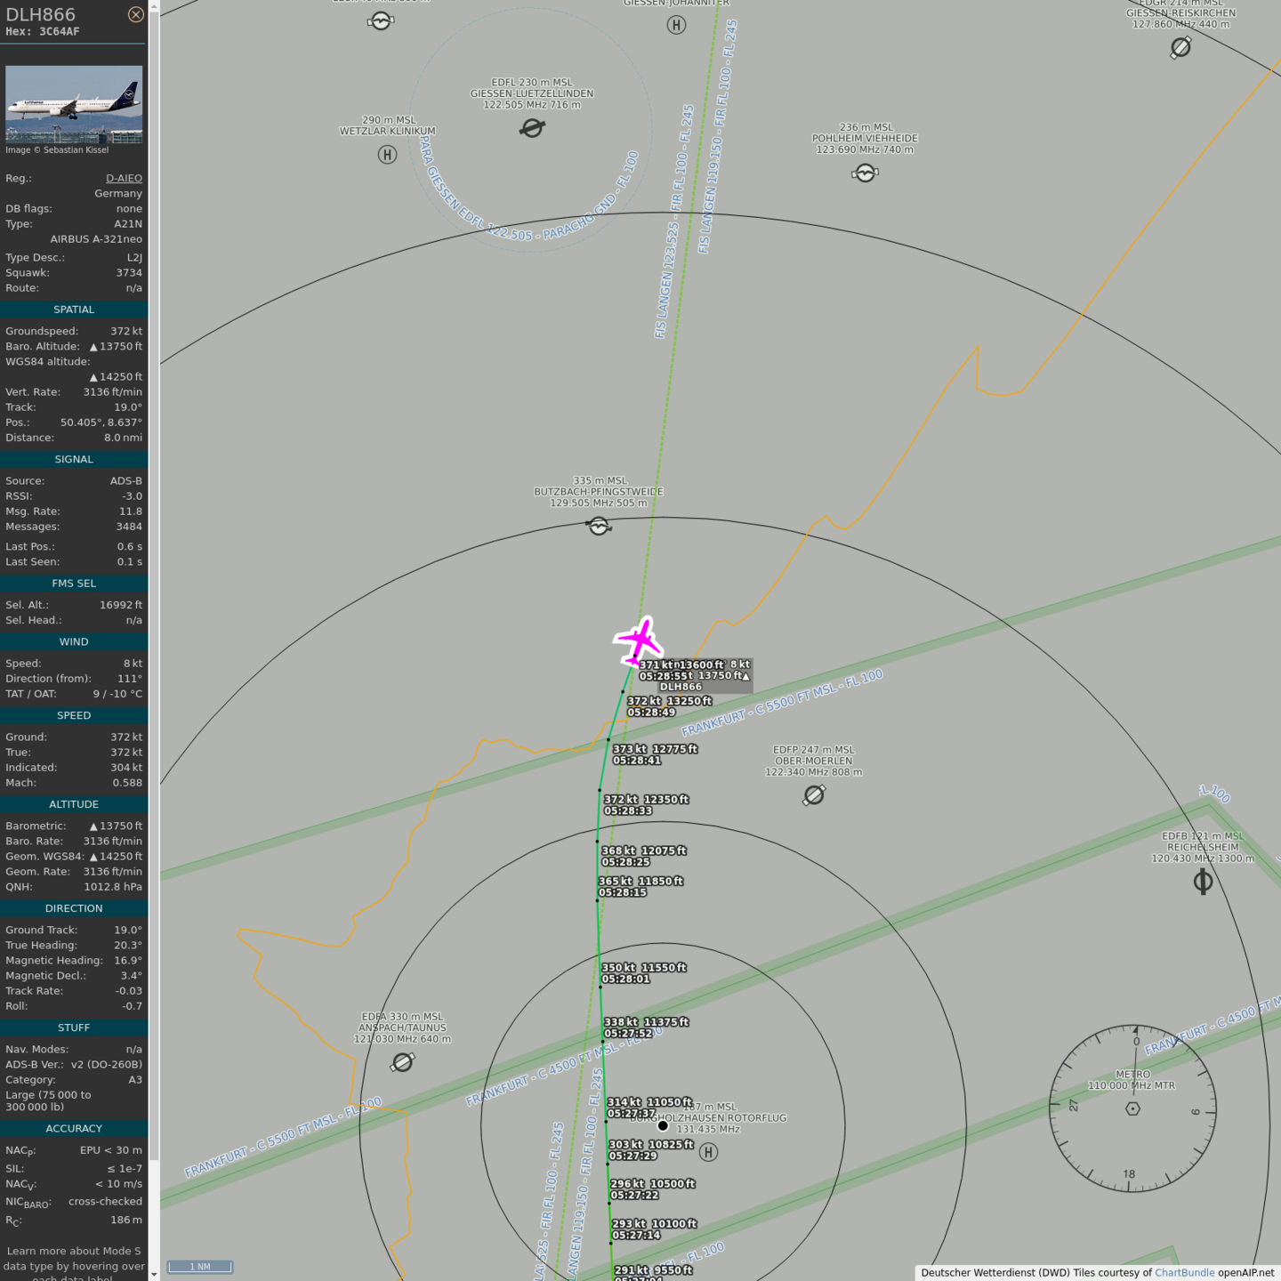This screenshot has width=1281, height=1281.
Task: Select the magenta DLH866 aircraft icon
Action: tap(639, 640)
